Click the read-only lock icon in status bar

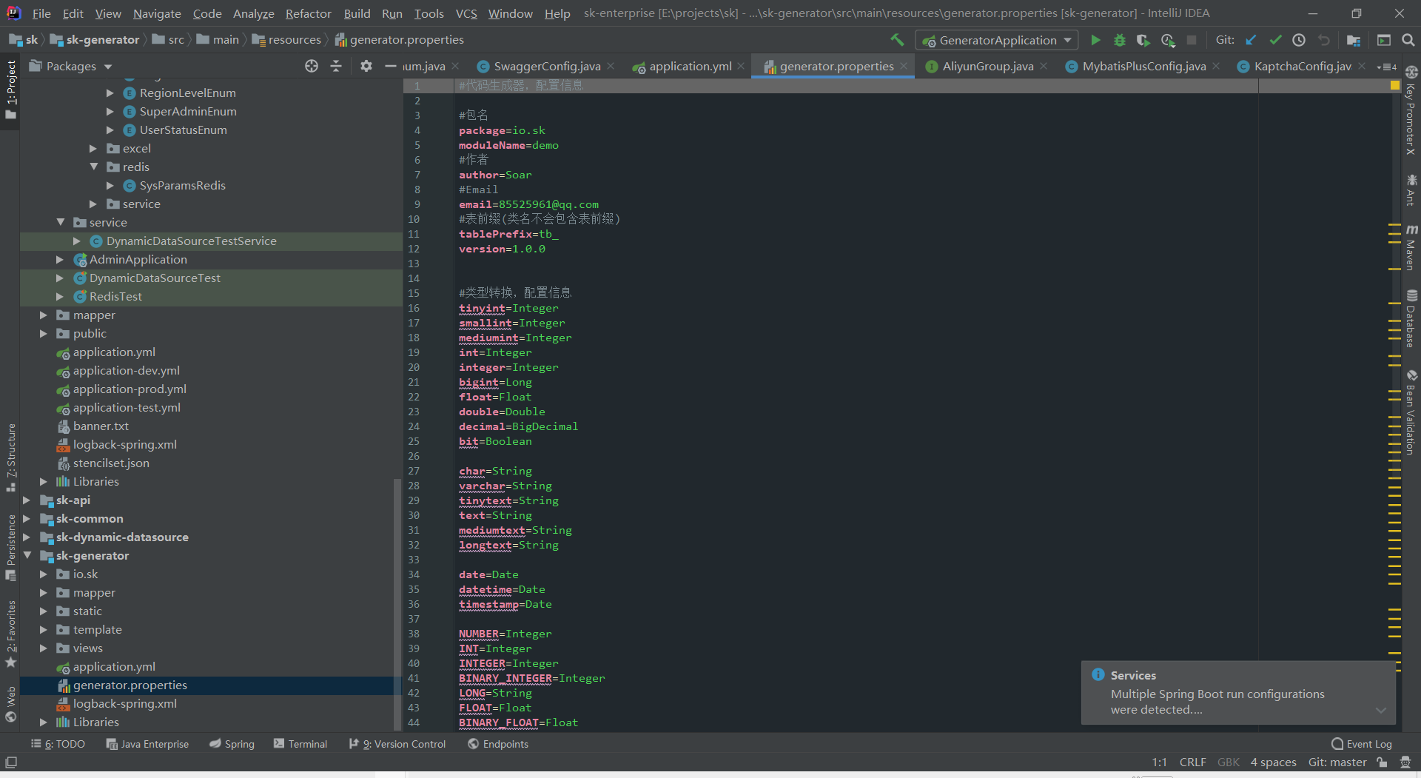pos(1382,762)
